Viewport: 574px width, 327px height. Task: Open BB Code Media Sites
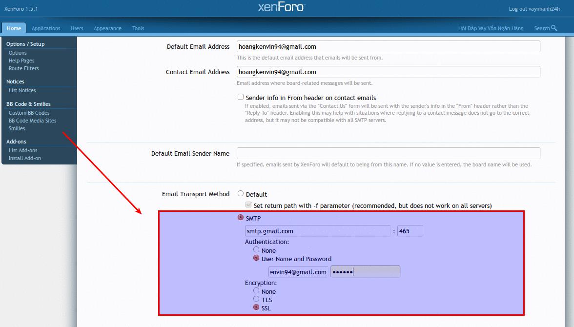33,121
